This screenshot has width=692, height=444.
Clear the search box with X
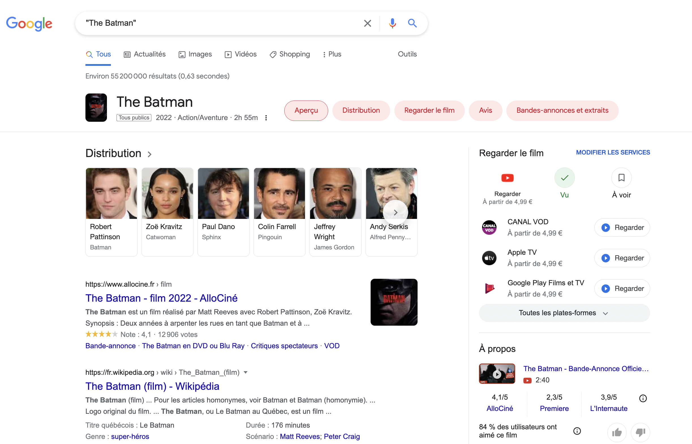(x=368, y=23)
